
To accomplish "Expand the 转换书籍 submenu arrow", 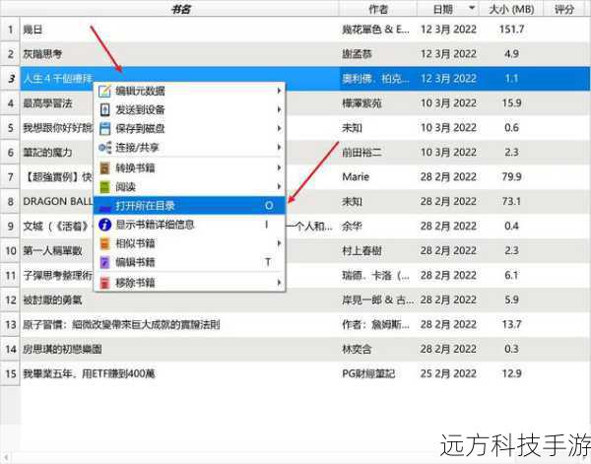I will pyautogui.click(x=279, y=167).
